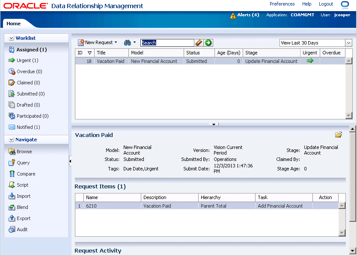The width and height of the screenshot is (357, 256).
Task: Collapse the request list pane with the splitter arrow
Action: [214, 124]
